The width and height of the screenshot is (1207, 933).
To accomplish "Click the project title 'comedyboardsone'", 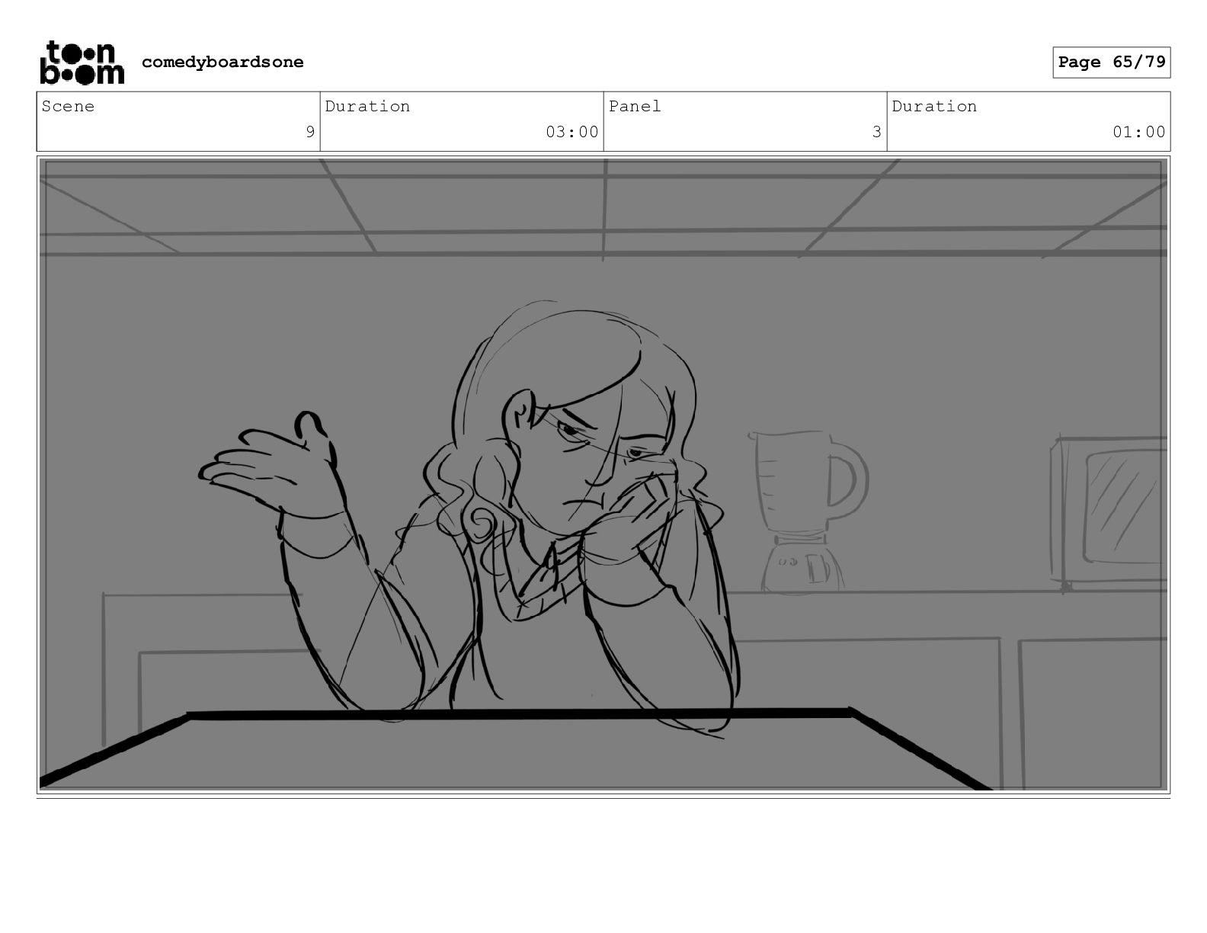I will (223, 63).
